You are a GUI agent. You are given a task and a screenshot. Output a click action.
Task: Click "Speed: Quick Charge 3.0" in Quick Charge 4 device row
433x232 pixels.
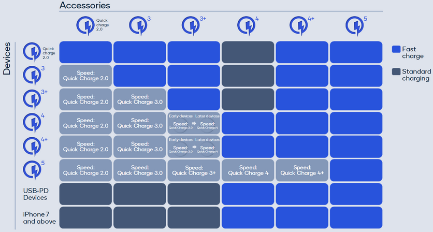140,123
